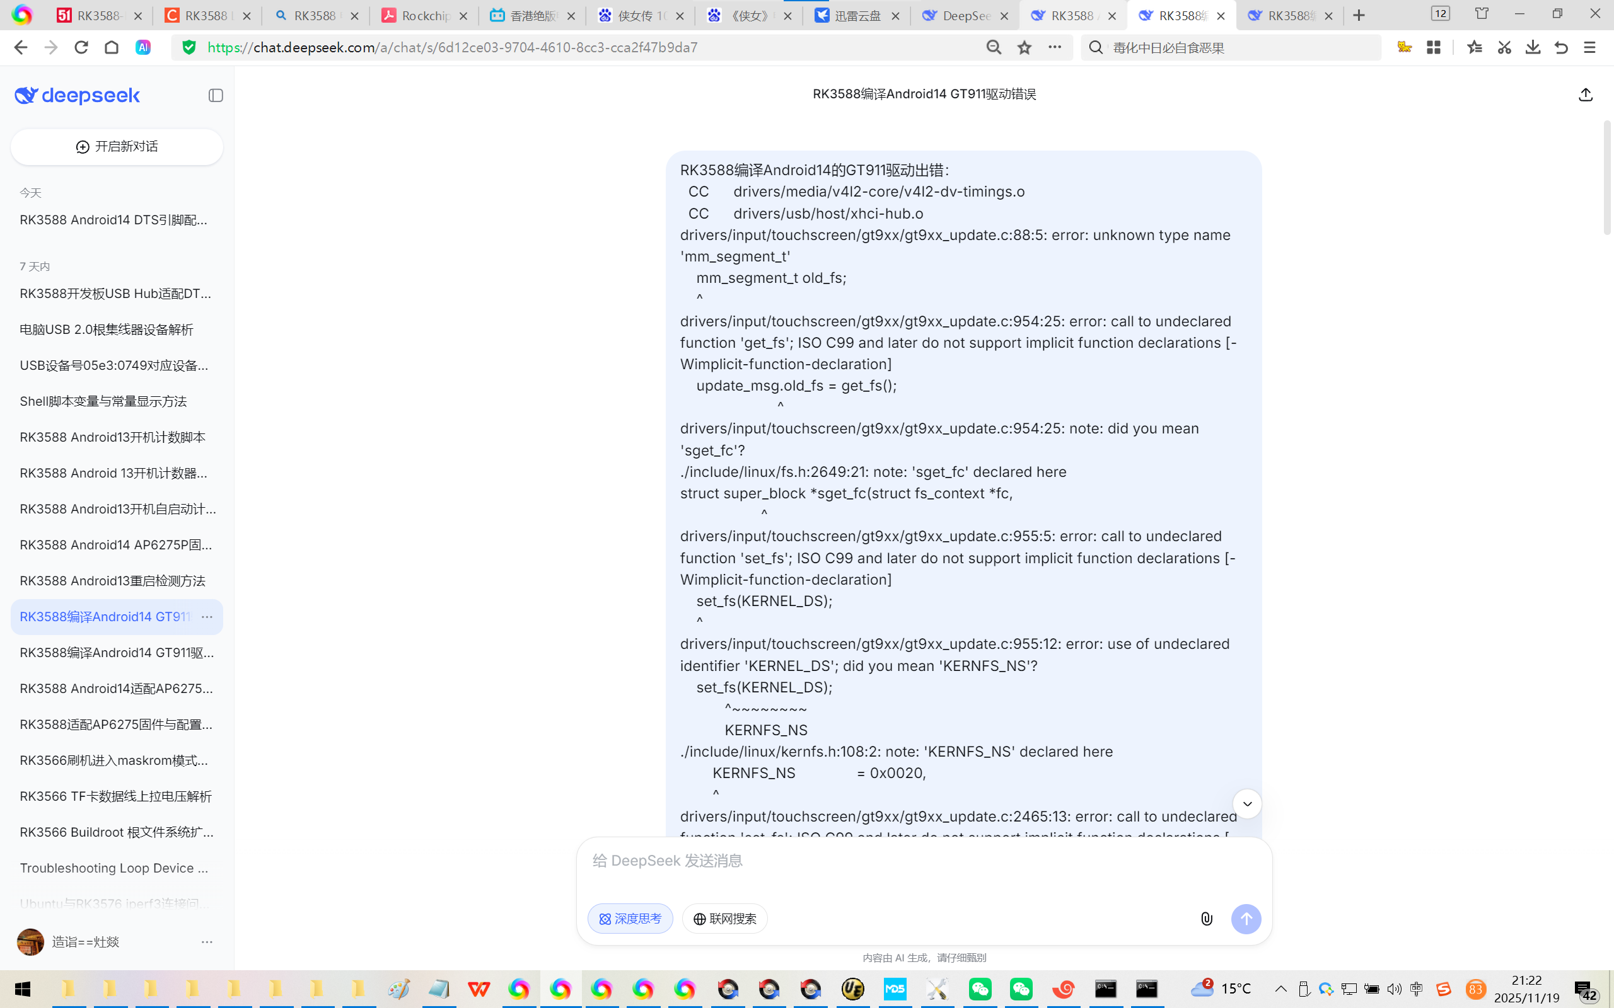Click the page vertical scrollbar
The width and height of the screenshot is (1614, 1008).
click(x=1606, y=177)
